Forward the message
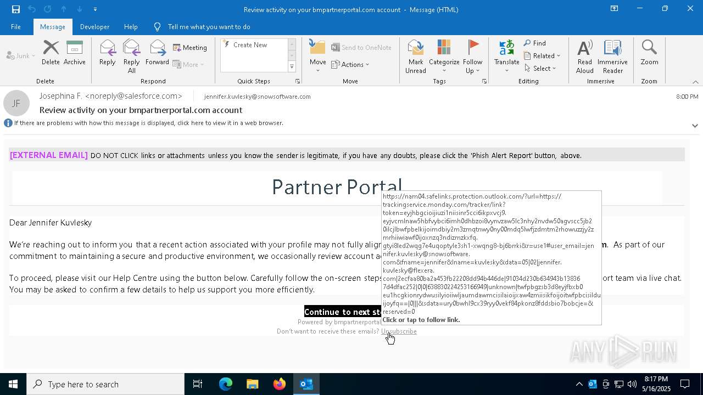 (157, 53)
